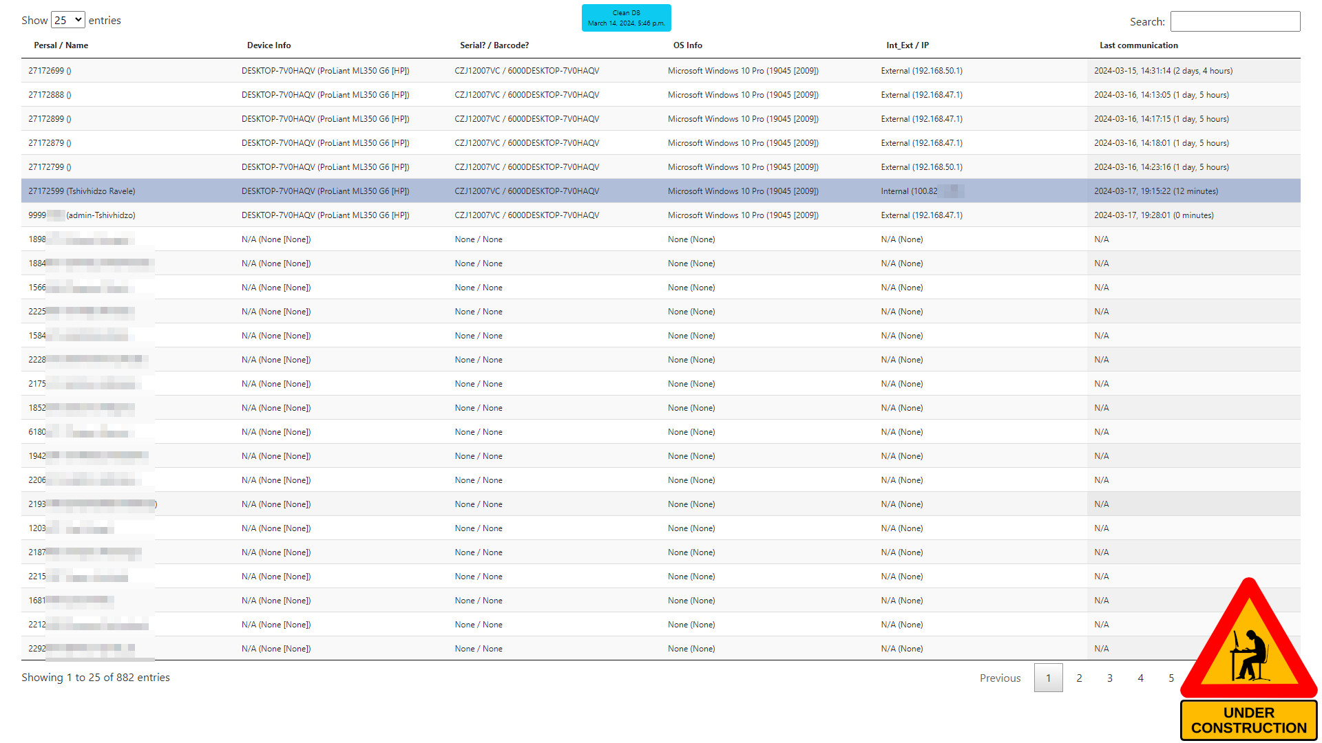Select the highlighted Tshivhidzo Ravele row
The height and width of the screenshot is (743, 1322).
tap(81, 191)
